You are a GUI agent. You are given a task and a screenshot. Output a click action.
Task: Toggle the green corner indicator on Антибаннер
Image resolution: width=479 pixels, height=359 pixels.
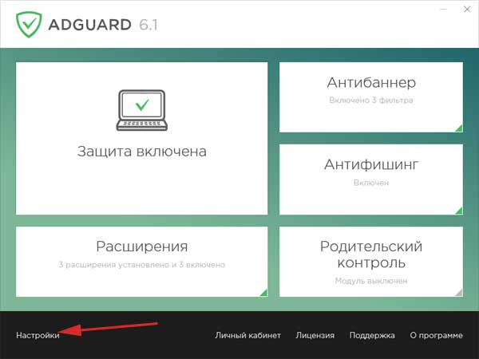(x=458, y=128)
